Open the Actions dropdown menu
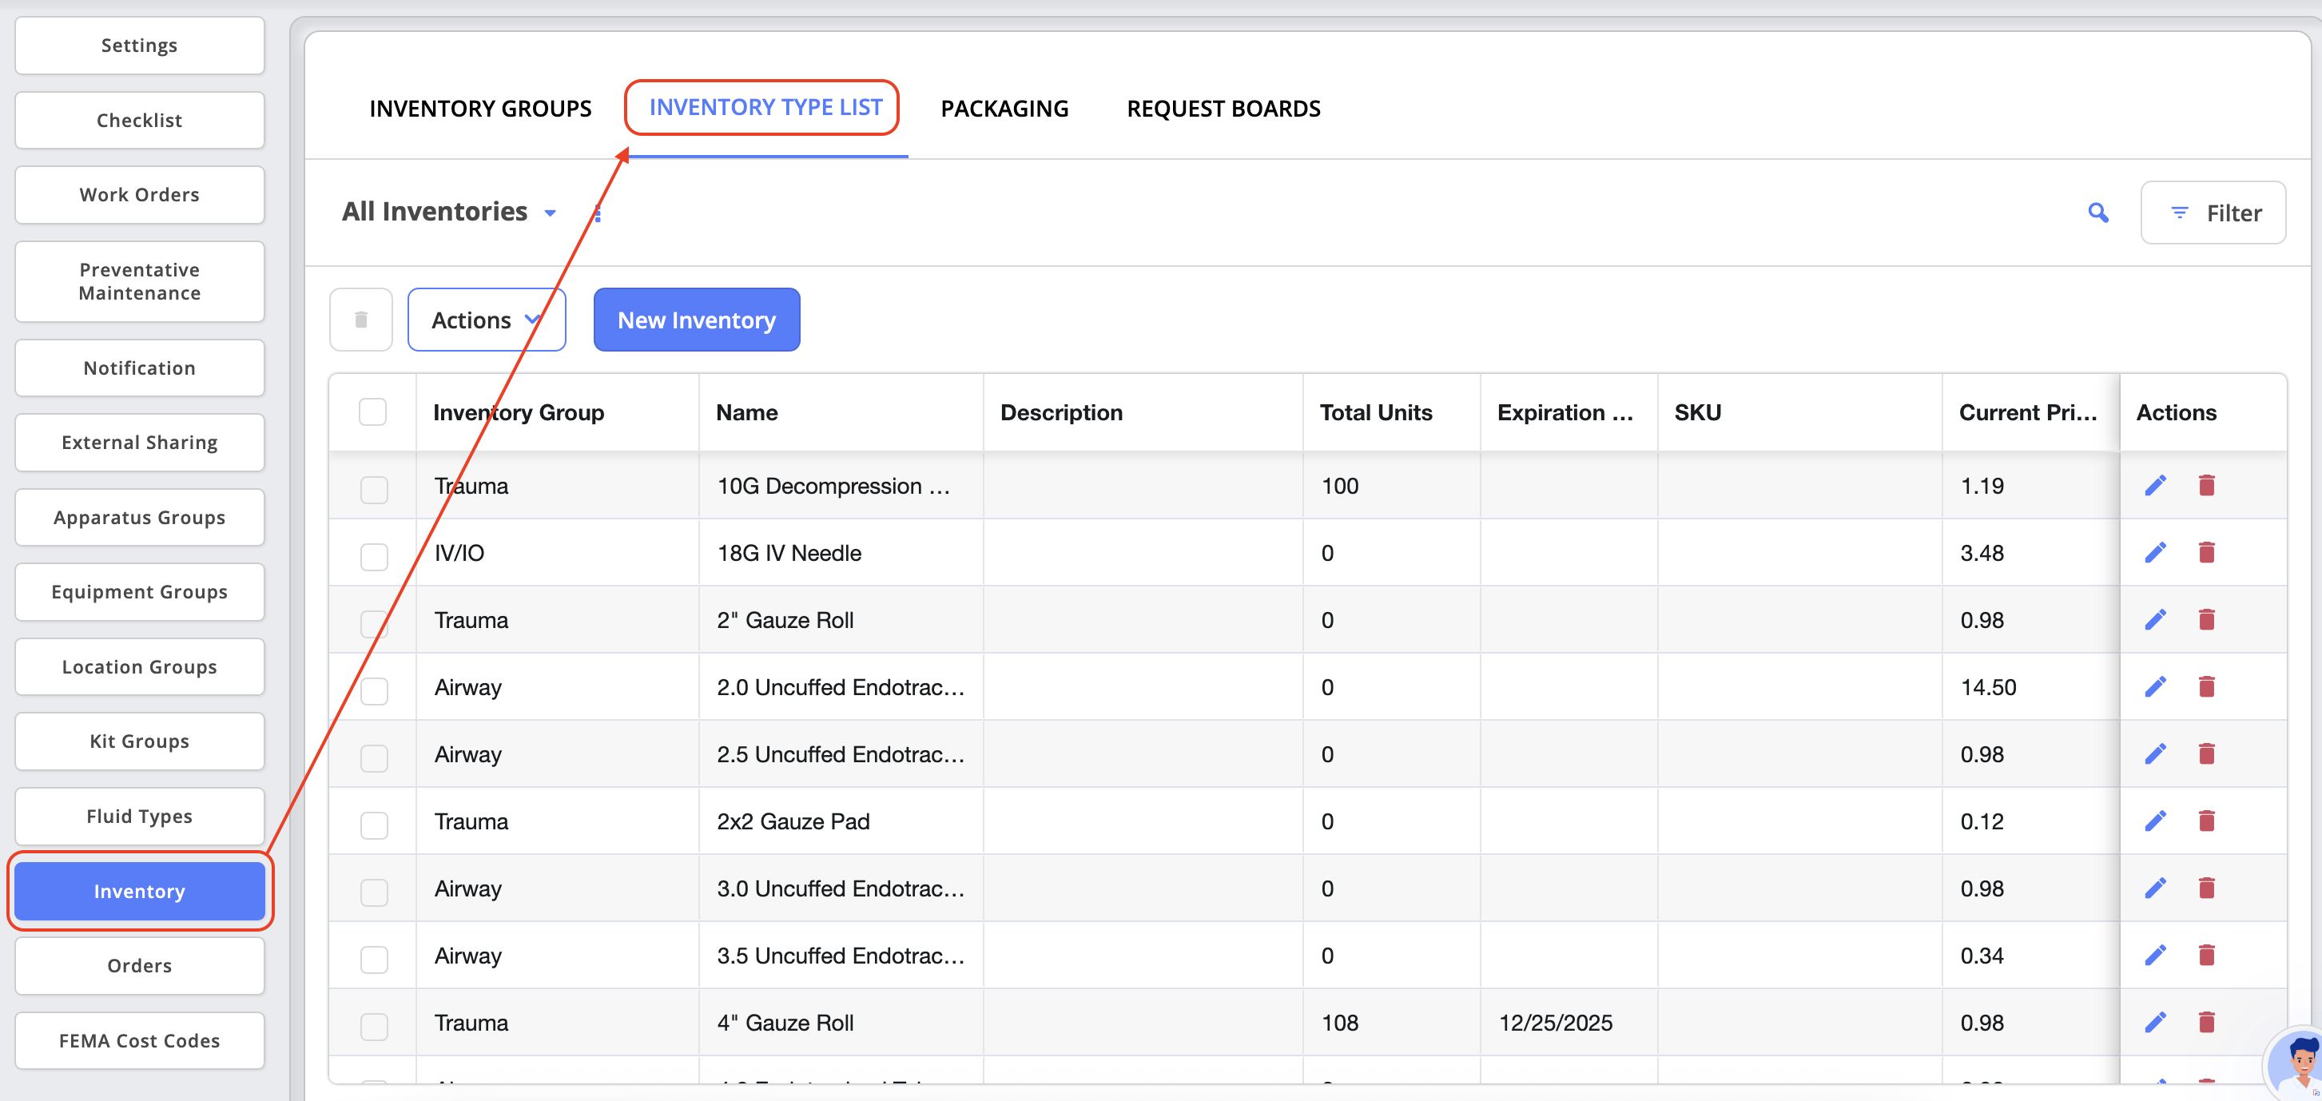This screenshot has width=2322, height=1101. [x=486, y=320]
